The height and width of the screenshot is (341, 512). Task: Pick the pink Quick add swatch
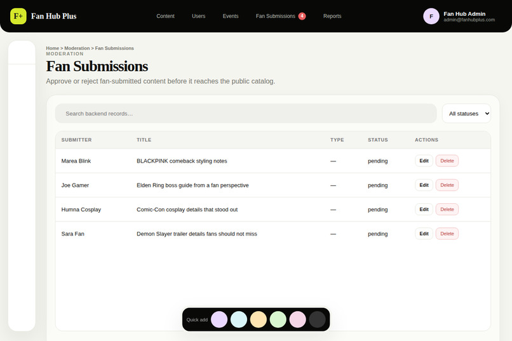coord(297,319)
